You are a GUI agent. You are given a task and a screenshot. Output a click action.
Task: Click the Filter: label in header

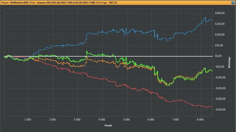pos(32,3)
